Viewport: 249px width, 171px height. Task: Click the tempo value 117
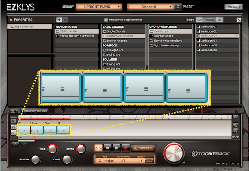(x=140, y=161)
